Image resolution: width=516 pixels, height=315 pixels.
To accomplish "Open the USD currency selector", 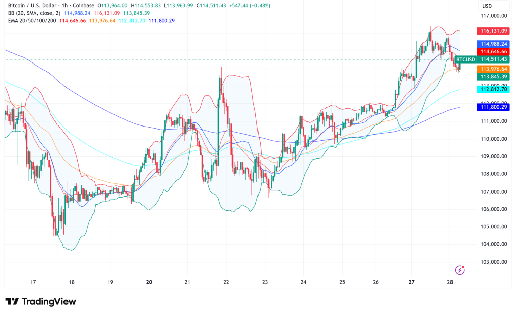I will [x=487, y=6].
